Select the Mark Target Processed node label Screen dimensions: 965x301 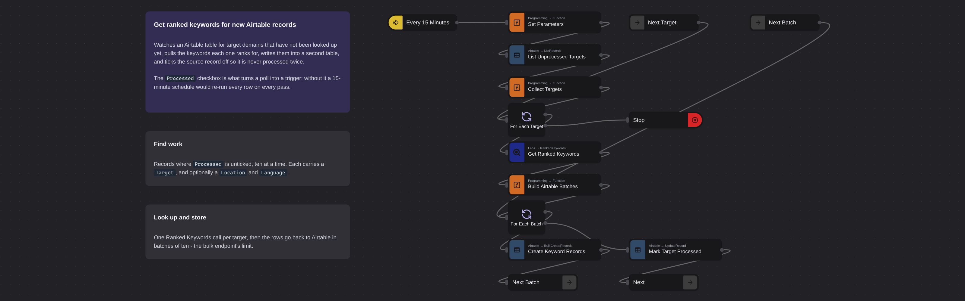tap(675, 252)
